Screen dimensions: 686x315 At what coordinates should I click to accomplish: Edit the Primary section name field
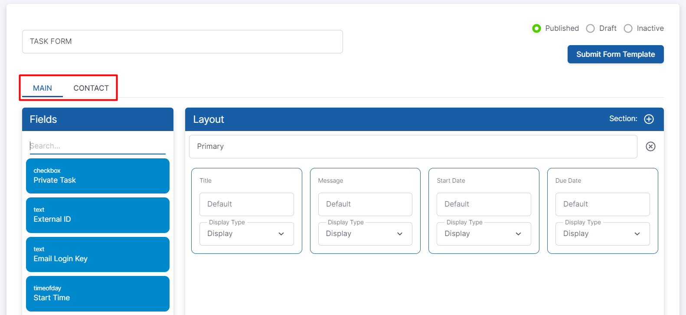coord(413,147)
